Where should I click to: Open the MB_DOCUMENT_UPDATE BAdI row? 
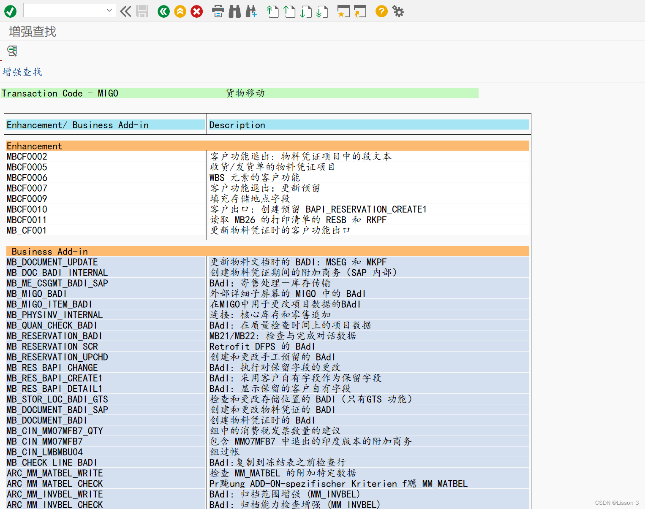(x=52, y=262)
